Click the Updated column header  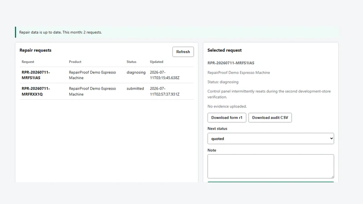[157, 62]
